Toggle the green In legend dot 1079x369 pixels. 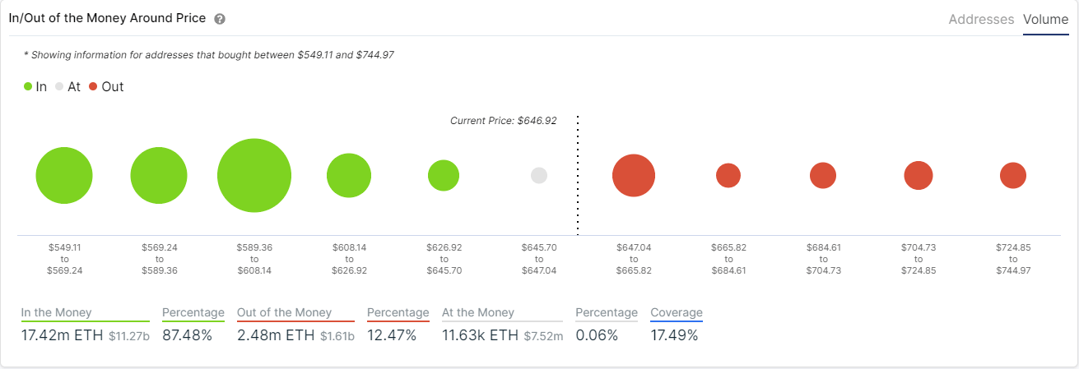point(28,86)
